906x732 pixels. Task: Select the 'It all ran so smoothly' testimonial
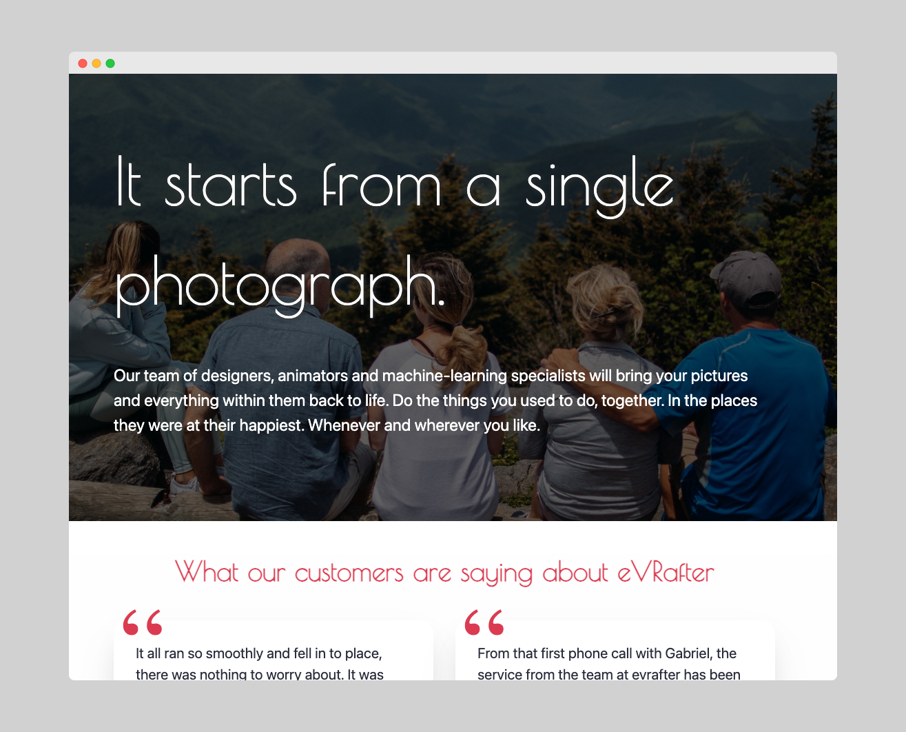point(274,651)
